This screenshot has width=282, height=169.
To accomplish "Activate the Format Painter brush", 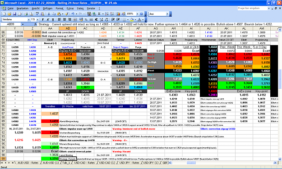I will click(66, 14).
